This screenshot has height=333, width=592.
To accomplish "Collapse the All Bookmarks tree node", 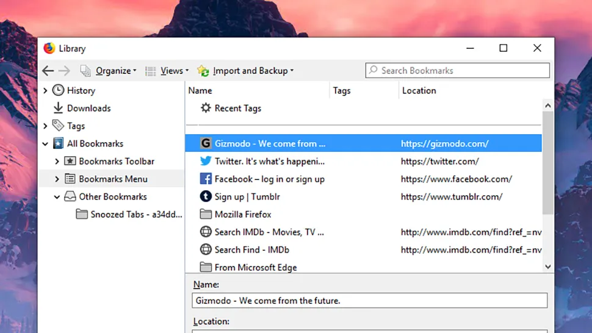I will click(x=45, y=144).
